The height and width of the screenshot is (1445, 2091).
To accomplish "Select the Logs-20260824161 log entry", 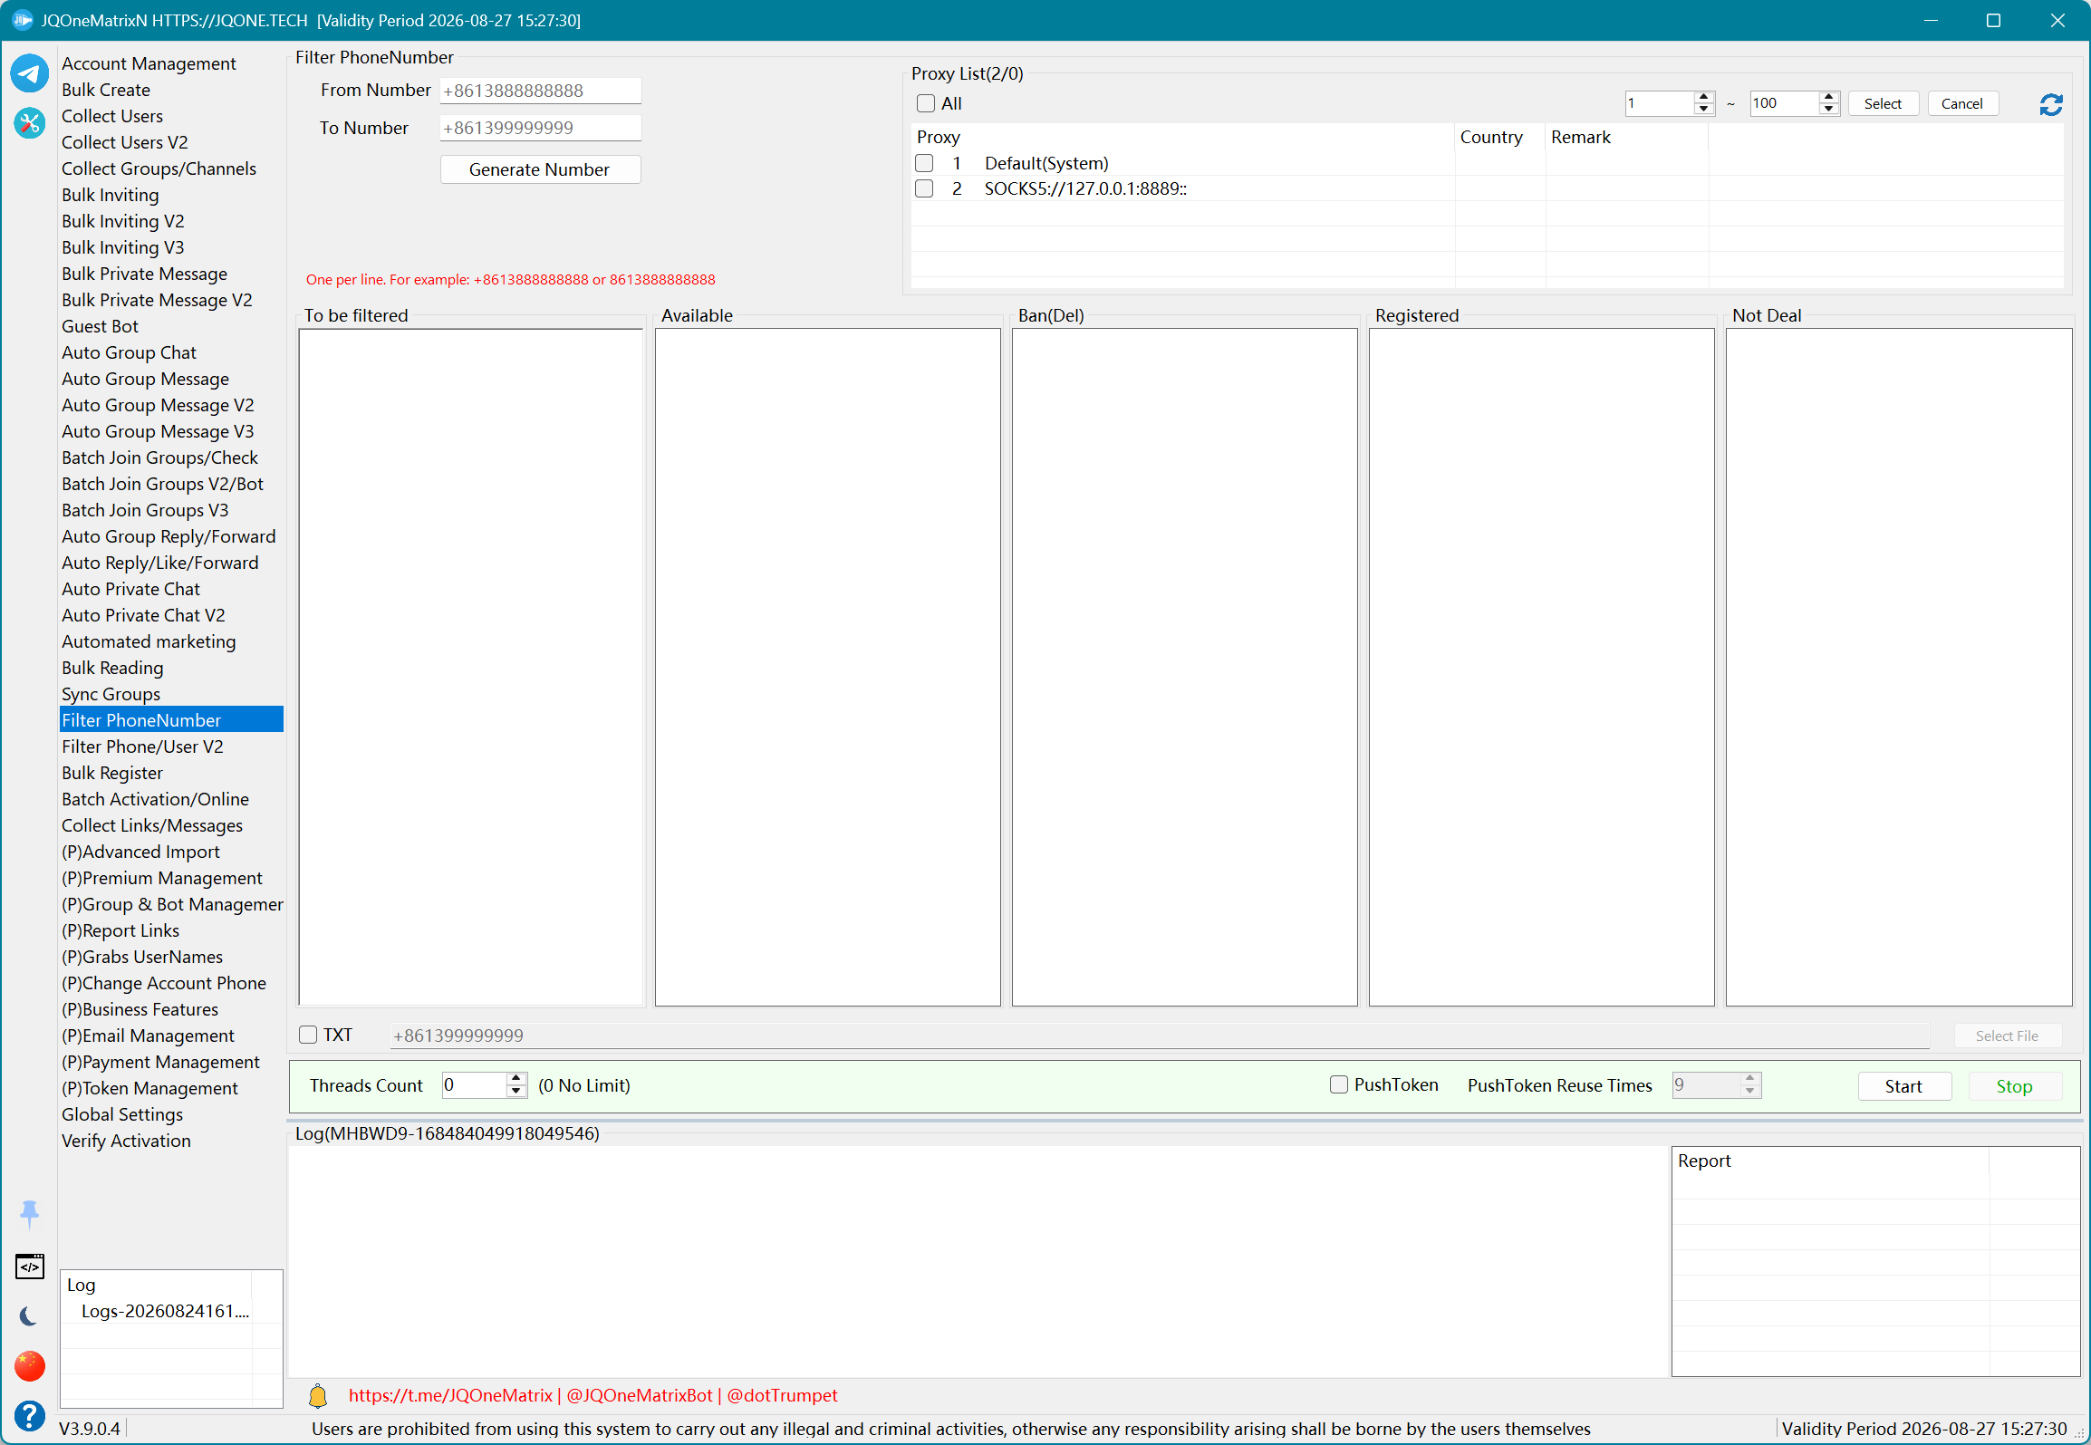I will [165, 1311].
